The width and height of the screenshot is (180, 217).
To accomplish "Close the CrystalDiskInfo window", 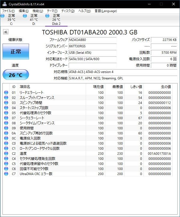I will click(174, 4).
